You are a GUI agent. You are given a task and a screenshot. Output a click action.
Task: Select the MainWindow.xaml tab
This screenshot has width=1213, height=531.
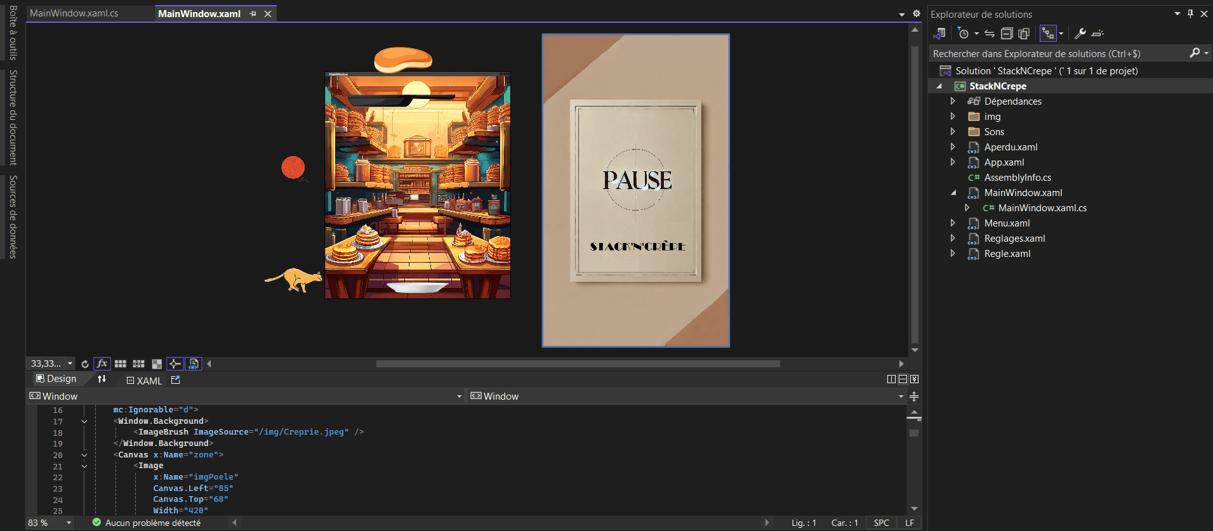tap(199, 13)
